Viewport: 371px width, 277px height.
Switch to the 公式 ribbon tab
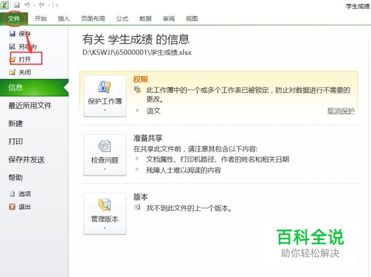pyautogui.click(x=122, y=18)
